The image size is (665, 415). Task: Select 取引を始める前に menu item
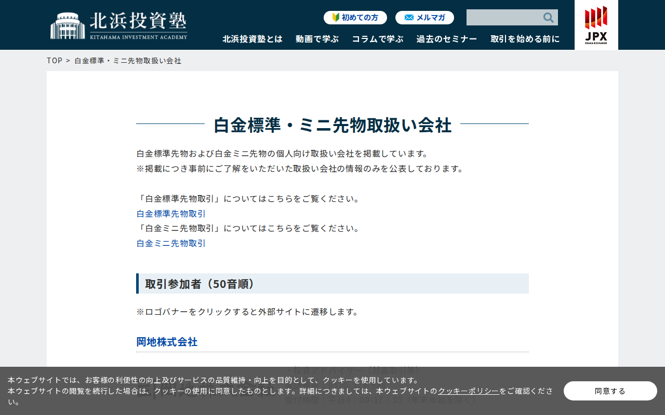coord(525,39)
